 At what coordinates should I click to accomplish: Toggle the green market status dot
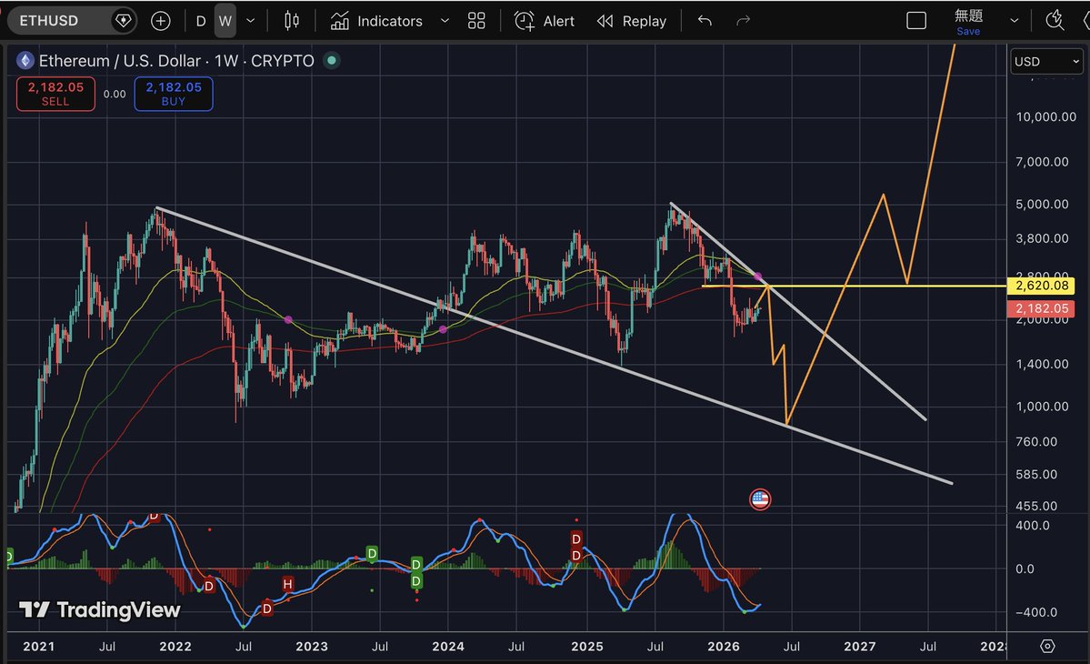pyautogui.click(x=332, y=61)
